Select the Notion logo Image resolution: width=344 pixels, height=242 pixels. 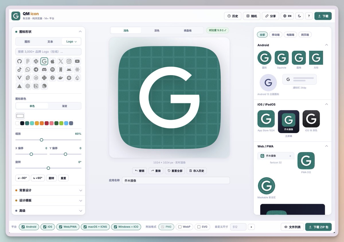pyautogui.click(x=36, y=86)
